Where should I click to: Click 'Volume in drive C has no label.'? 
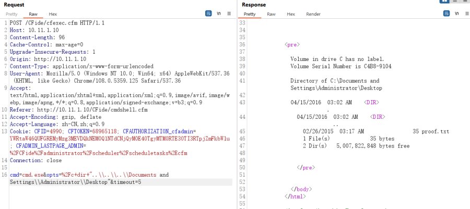coord(337,59)
